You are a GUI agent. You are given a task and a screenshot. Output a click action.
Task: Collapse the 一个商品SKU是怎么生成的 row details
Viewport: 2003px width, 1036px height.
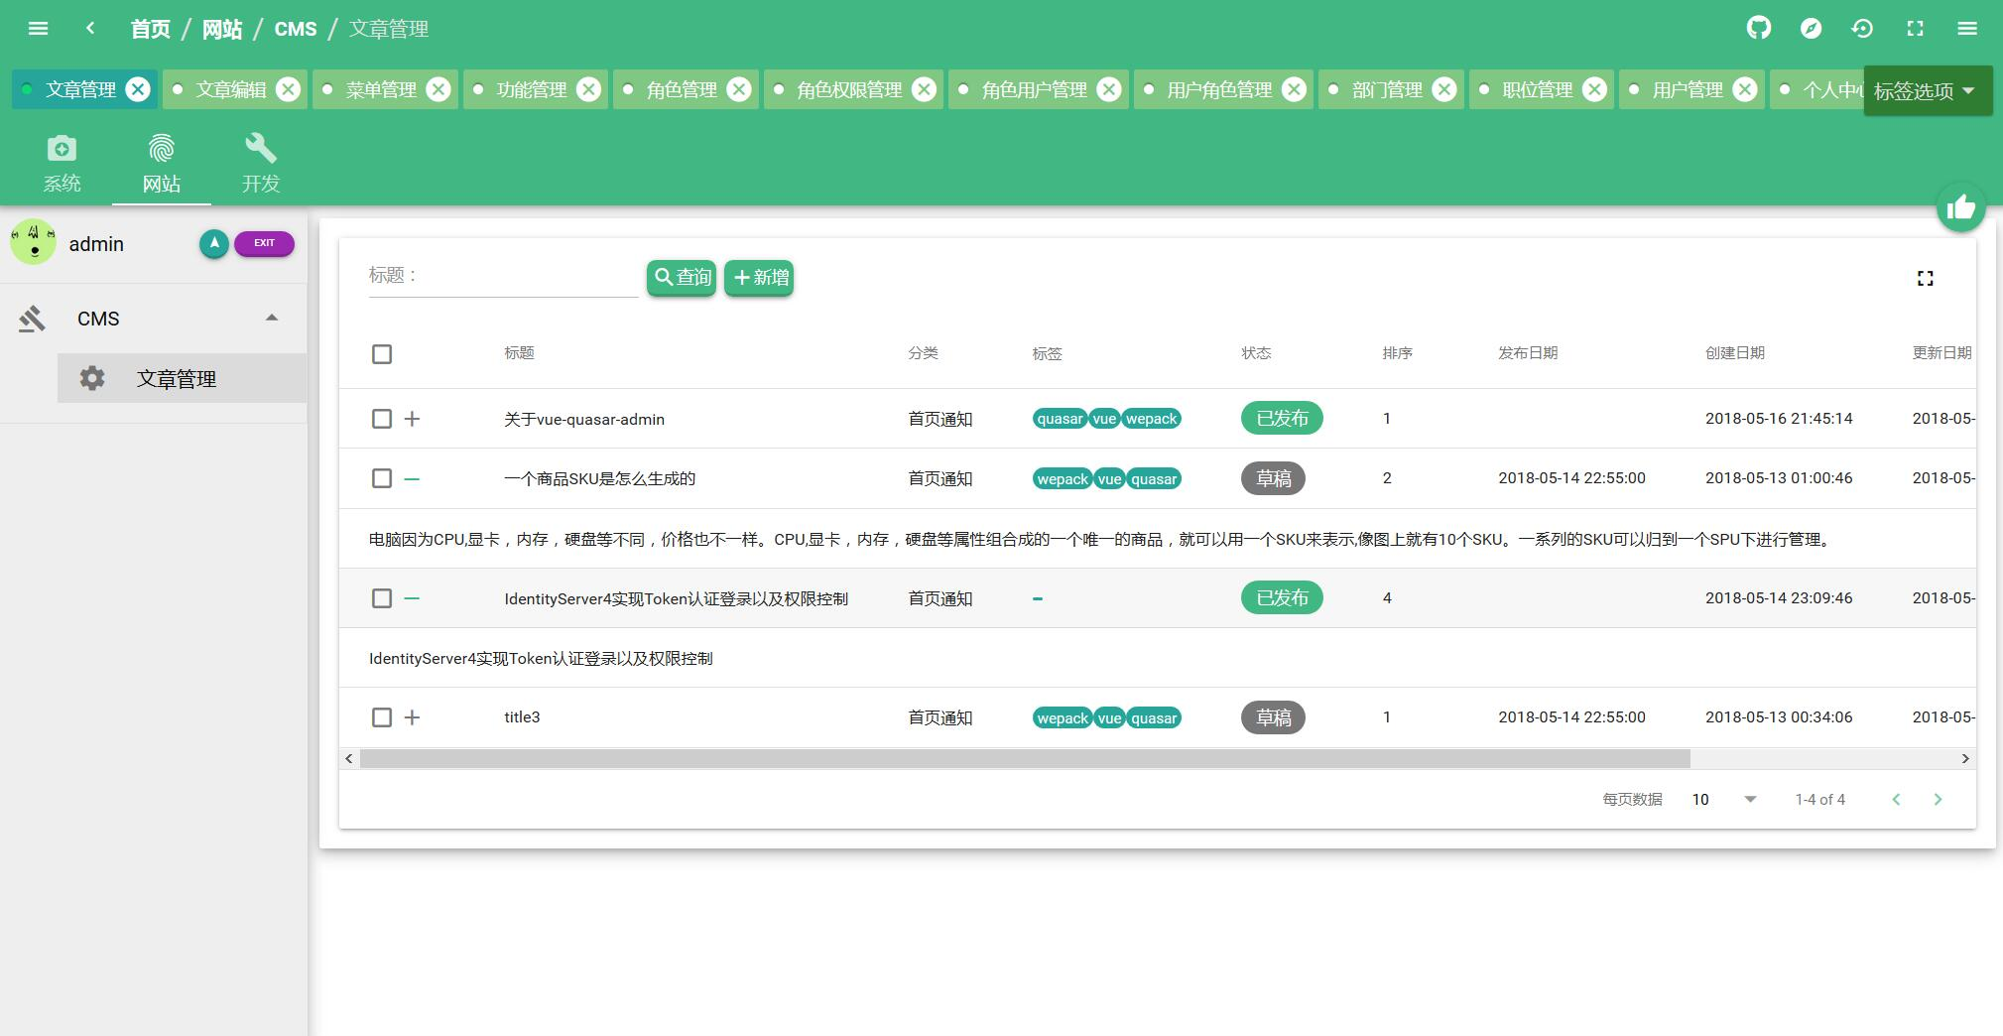[412, 478]
